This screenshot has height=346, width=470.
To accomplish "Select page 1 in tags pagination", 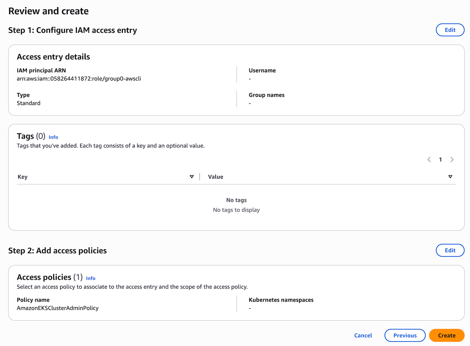I will 440,160.
